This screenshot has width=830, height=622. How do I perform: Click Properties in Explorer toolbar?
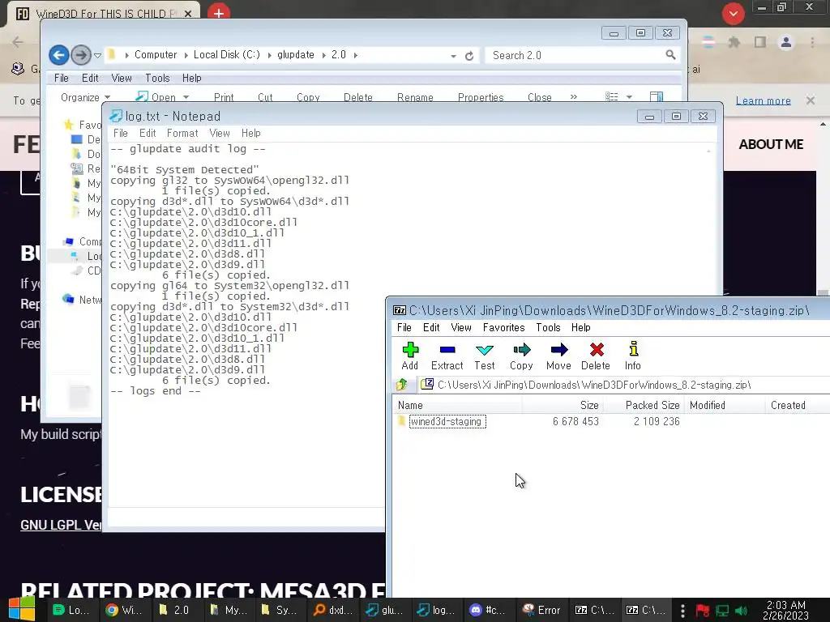[x=481, y=97]
